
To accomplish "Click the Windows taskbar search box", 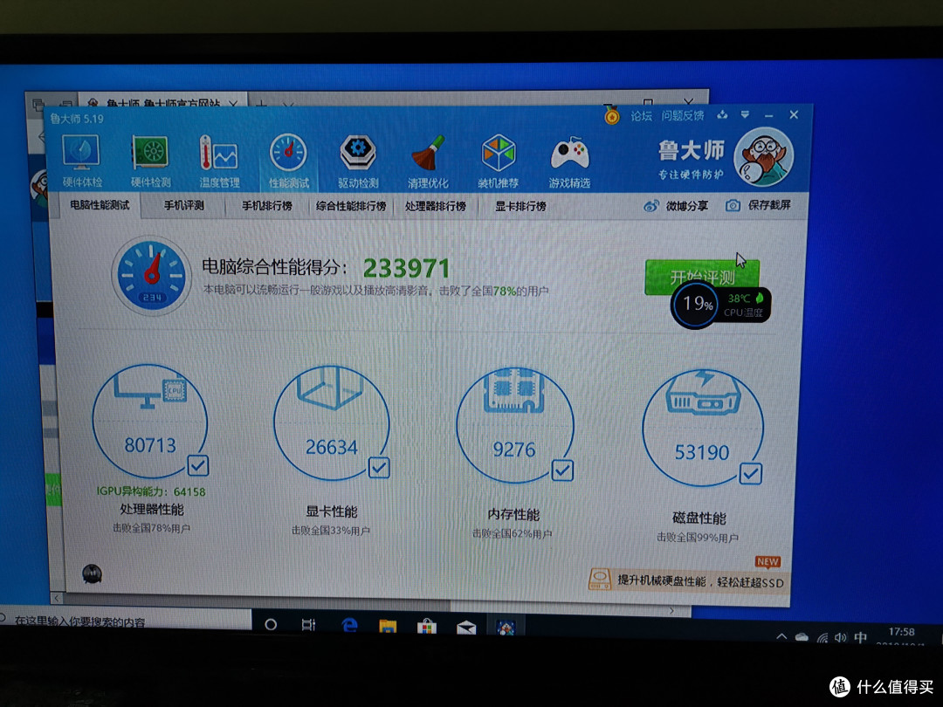I will pos(125,621).
